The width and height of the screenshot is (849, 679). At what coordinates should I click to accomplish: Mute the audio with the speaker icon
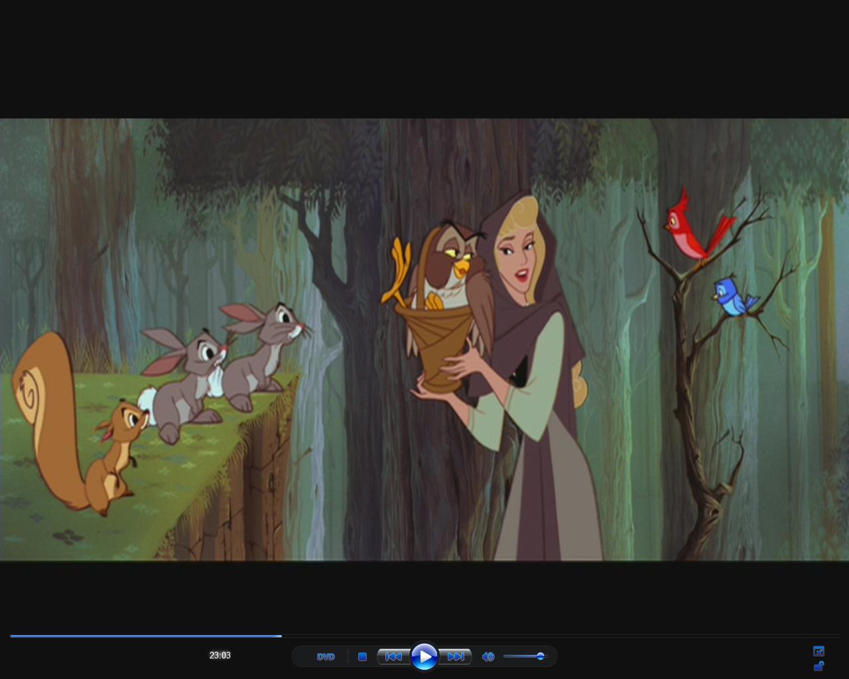[488, 656]
